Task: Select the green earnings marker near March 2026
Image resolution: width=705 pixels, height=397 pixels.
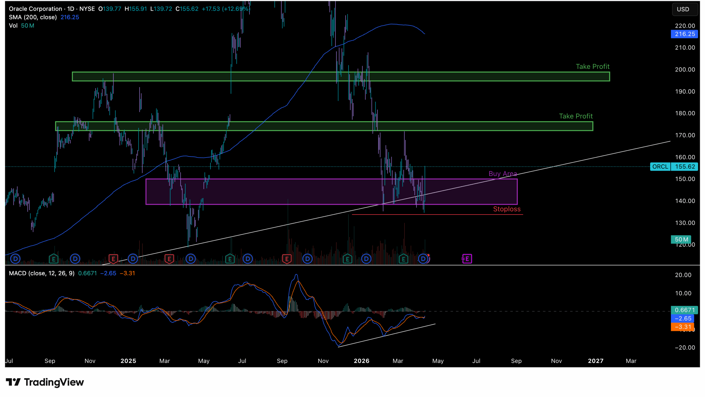Action: (403, 259)
